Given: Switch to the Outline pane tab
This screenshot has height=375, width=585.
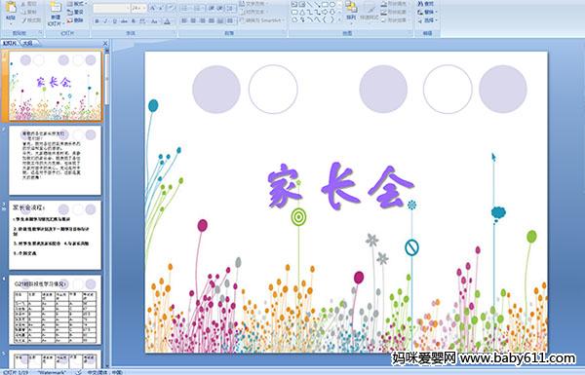Looking at the screenshot, I should (28, 43).
